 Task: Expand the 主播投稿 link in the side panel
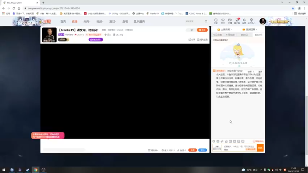(224, 30)
